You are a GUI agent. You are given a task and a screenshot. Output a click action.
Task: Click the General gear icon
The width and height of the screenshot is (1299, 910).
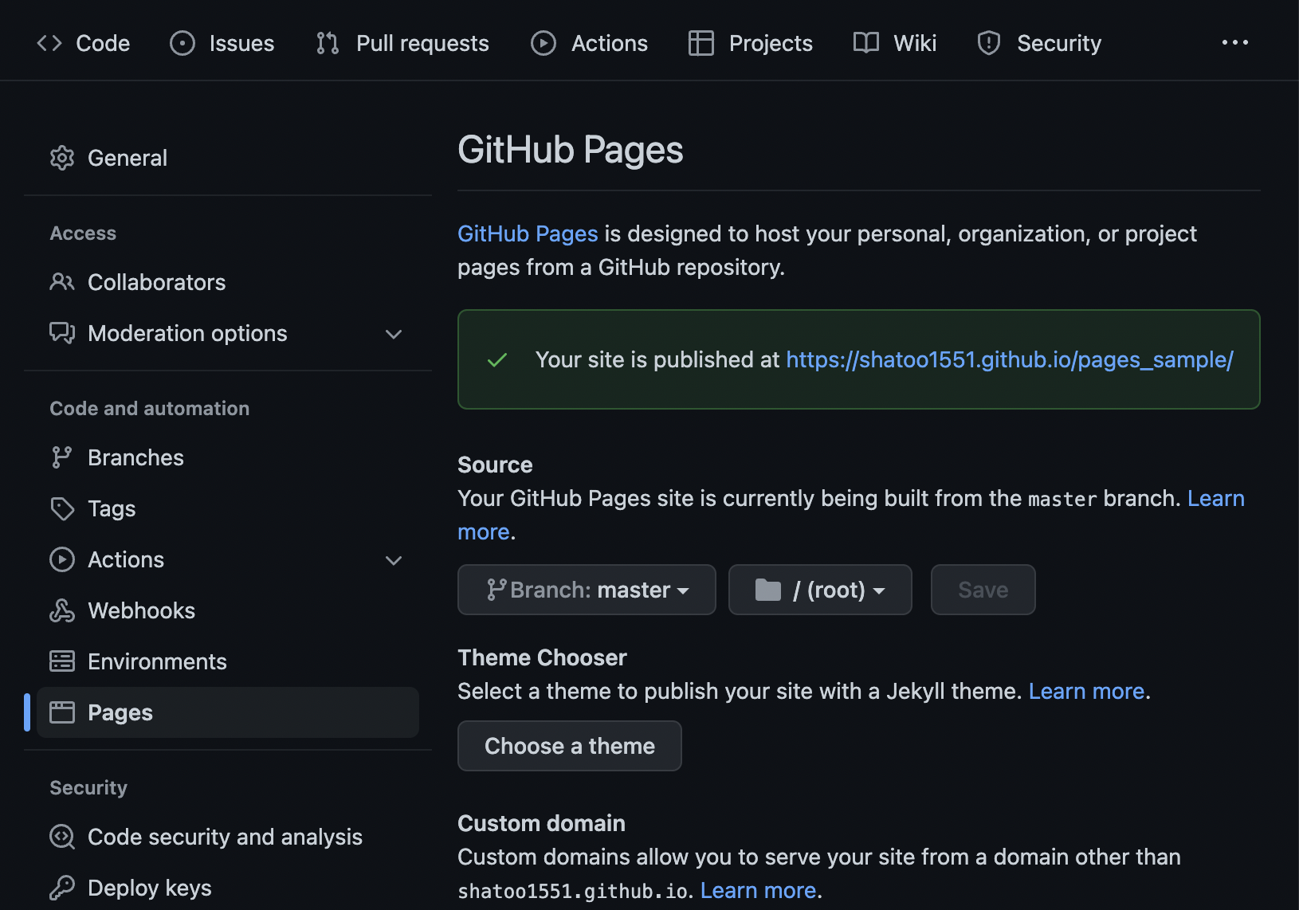62,158
